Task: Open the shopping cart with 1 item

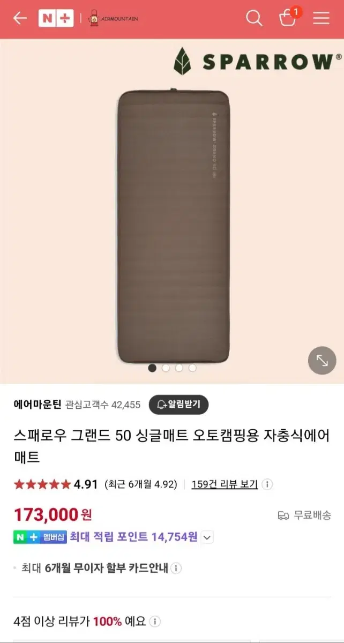Action: (x=288, y=18)
